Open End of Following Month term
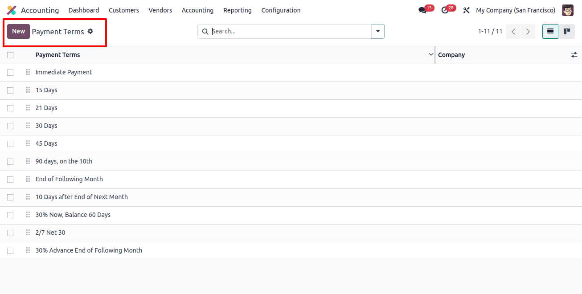The width and height of the screenshot is (582, 294). click(69, 179)
